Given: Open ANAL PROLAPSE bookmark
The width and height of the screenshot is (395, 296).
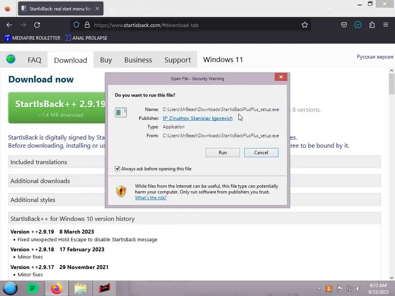Looking at the screenshot, I should pyautogui.click(x=86, y=38).
